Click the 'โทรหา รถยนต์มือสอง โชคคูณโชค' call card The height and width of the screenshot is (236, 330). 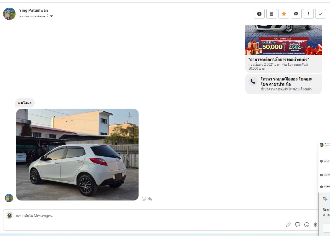click(284, 84)
